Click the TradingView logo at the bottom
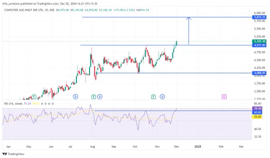The height and width of the screenshot is (158, 270). [x=13, y=154]
